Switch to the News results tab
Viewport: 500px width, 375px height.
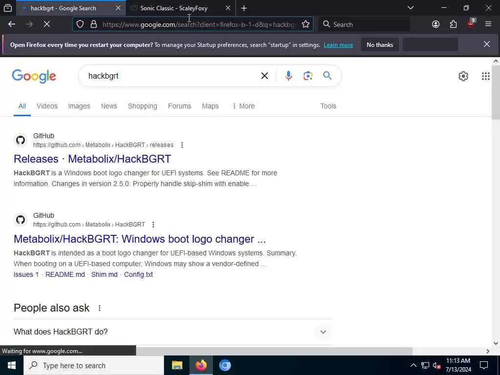[109, 106]
